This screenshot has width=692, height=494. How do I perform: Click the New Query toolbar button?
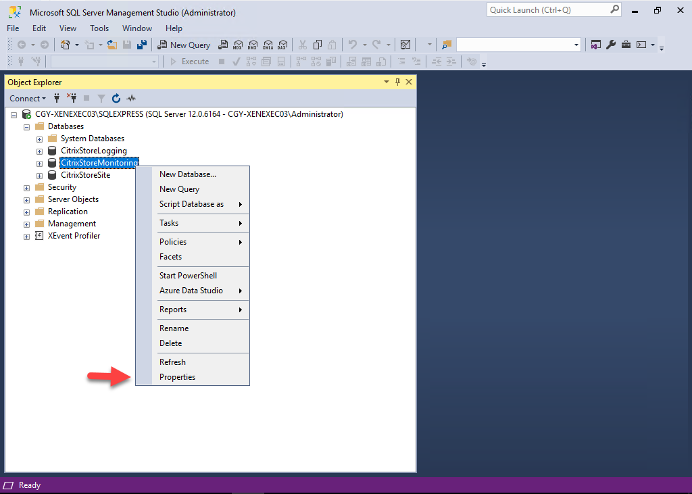click(x=184, y=45)
